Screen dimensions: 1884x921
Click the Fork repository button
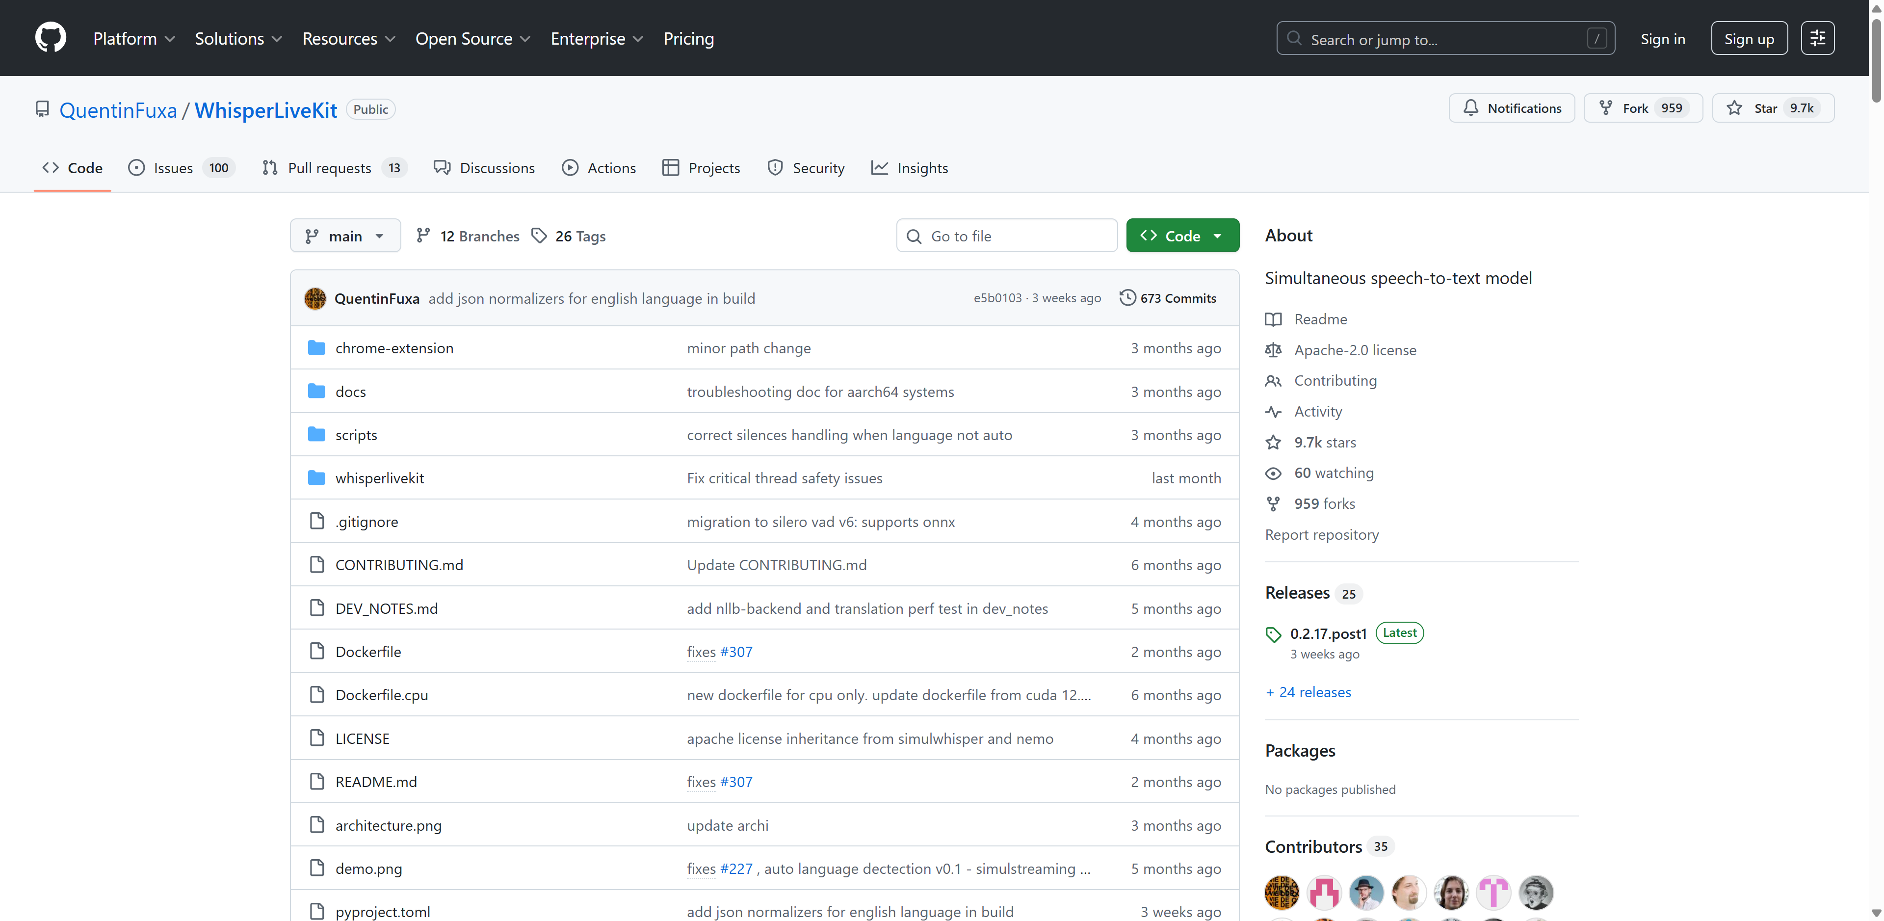(x=1642, y=108)
